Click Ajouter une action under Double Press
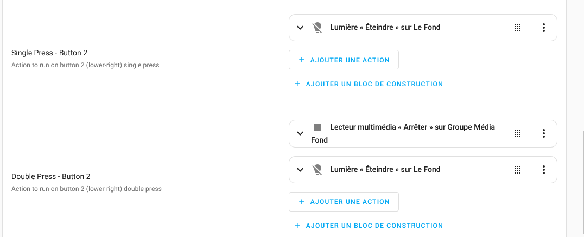Viewport: 584px width, 237px height. [x=344, y=202]
